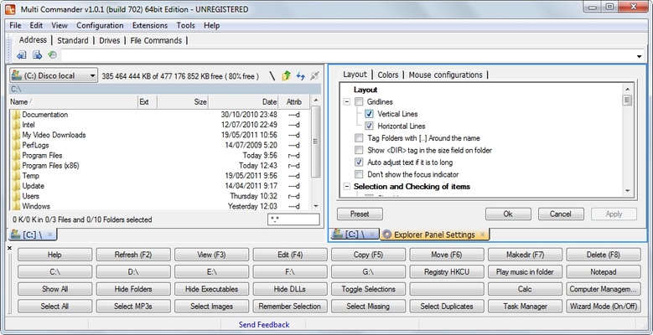The image size is (653, 335).
Task: Click the settings list scrollbar thumb
Action: [x=627, y=100]
